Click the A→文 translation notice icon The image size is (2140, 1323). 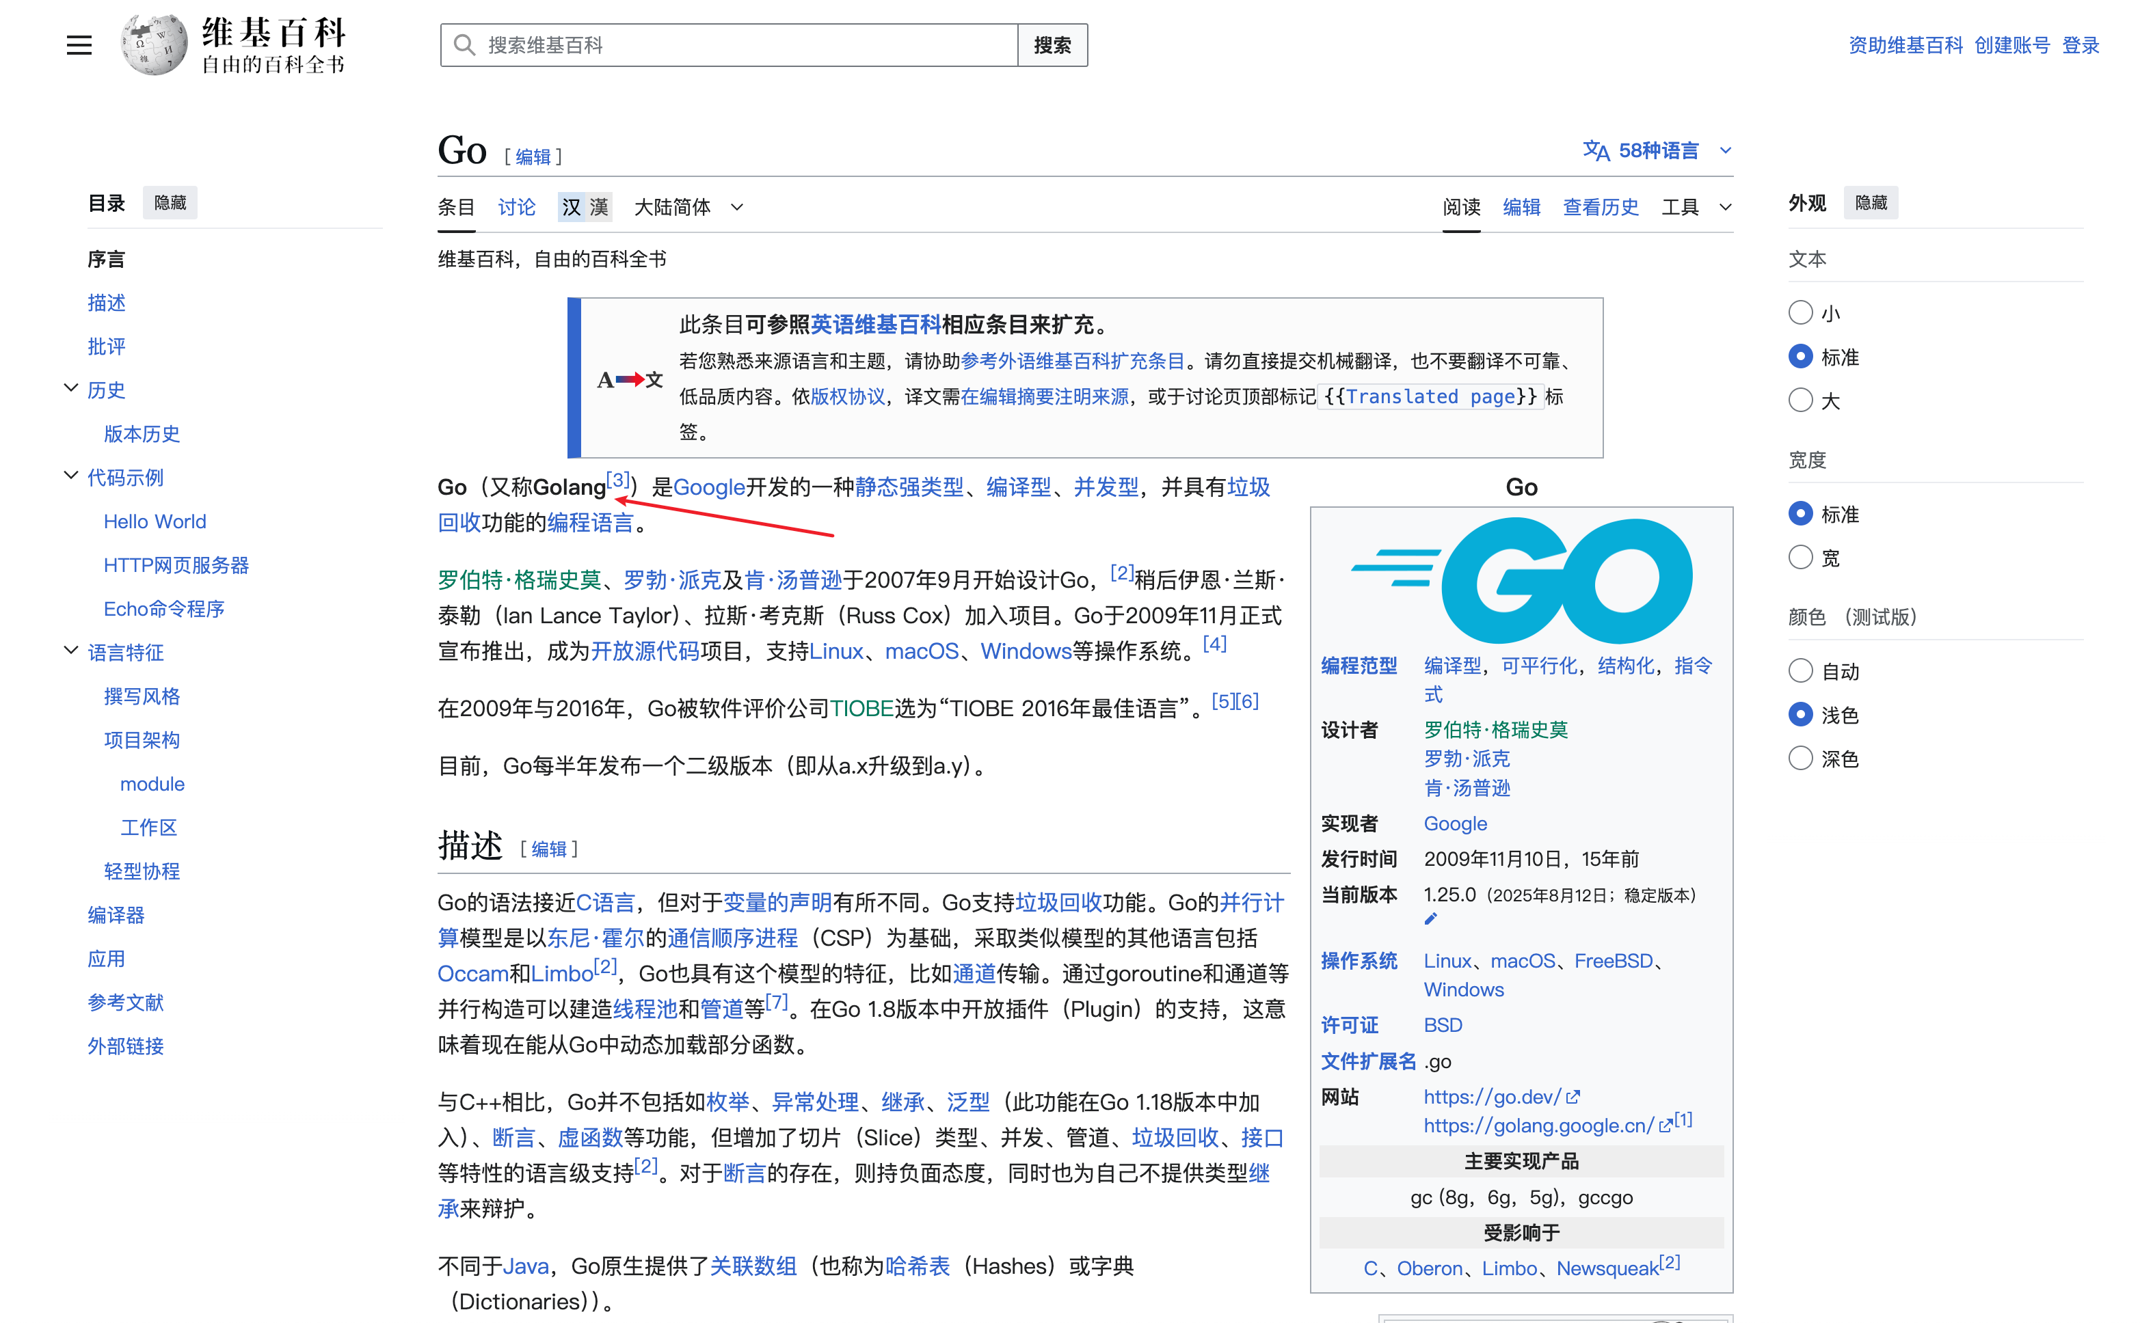(x=629, y=380)
